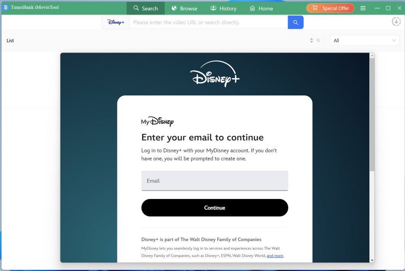Screen dimensions: 405x271
Task: Maximize the TunesBank window
Action: 388,8
